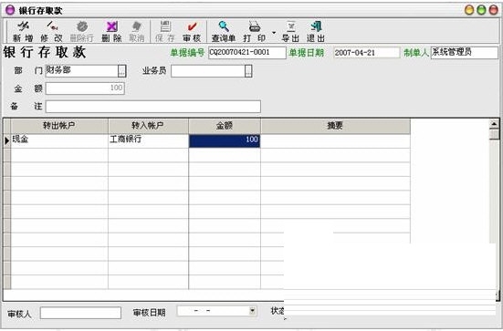This screenshot has width=503, height=331.
Task: Click the 修改 (Edit) toolbar icon
Action: click(51, 26)
